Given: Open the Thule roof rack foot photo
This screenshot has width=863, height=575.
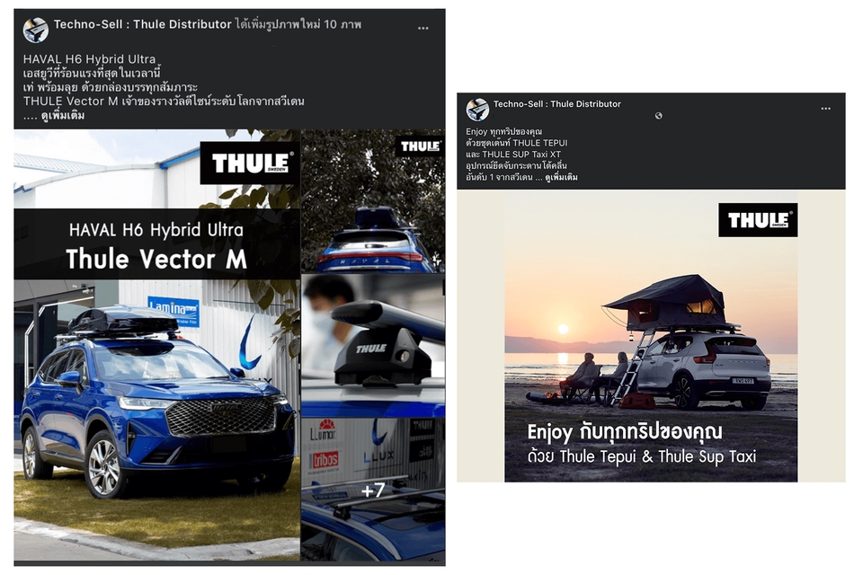Looking at the screenshot, I should 373,346.
